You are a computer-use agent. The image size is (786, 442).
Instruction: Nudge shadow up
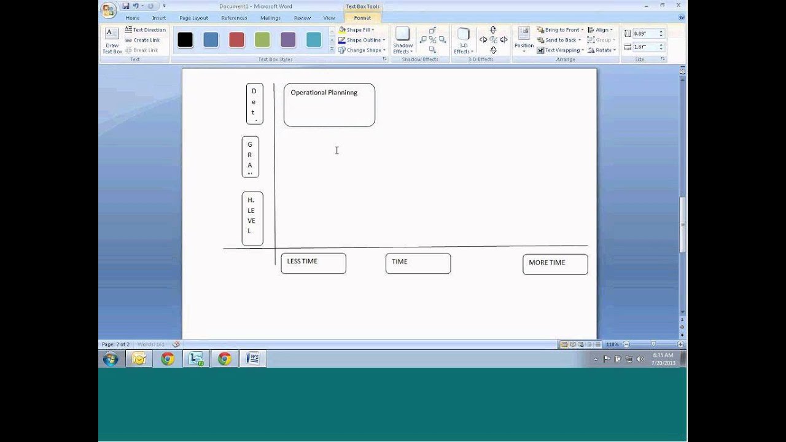pyautogui.click(x=432, y=30)
